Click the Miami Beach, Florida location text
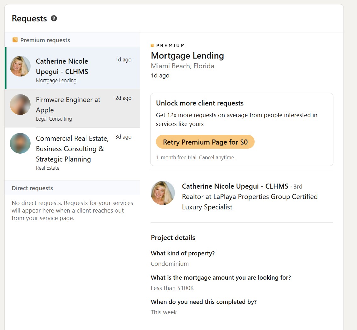357x330 pixels. click(x=182, y=66)
